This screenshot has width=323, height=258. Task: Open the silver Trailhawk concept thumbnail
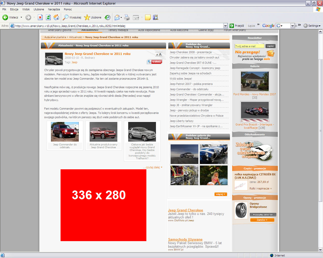142,132
